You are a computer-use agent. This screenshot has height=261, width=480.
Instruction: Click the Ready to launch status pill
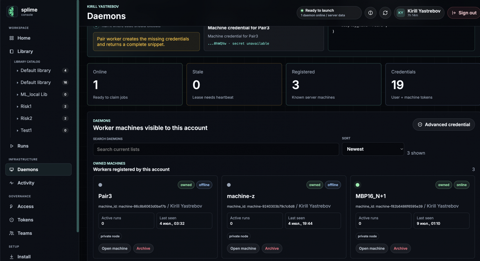[329, 13]
